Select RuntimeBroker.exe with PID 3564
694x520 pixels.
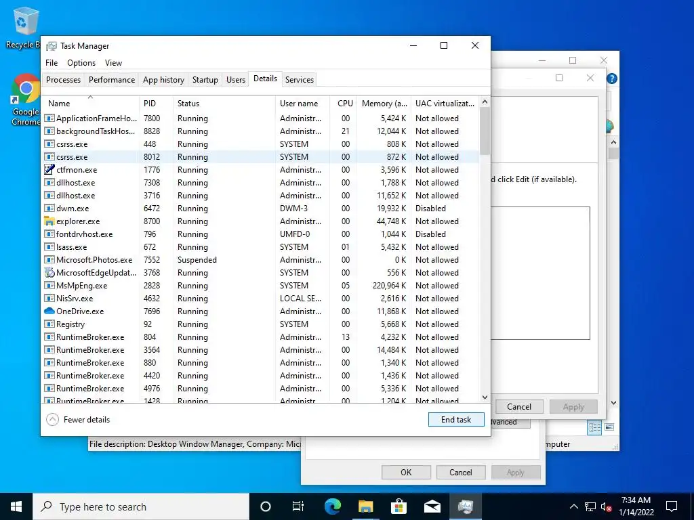tap(261, 350)
